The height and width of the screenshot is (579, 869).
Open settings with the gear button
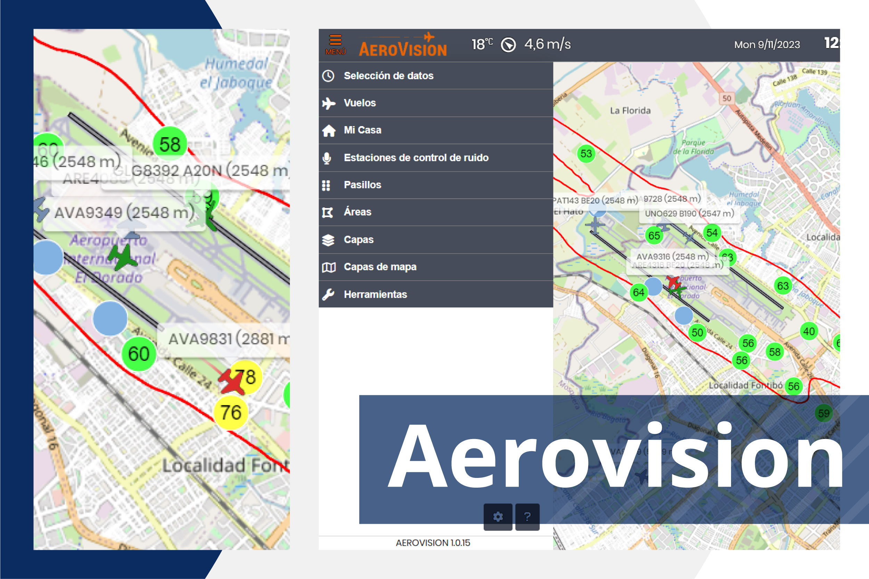pyautogui.click(x=498, y=516)
